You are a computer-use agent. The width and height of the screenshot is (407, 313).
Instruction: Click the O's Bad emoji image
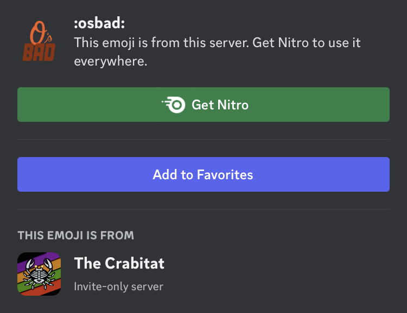point(39,41)
